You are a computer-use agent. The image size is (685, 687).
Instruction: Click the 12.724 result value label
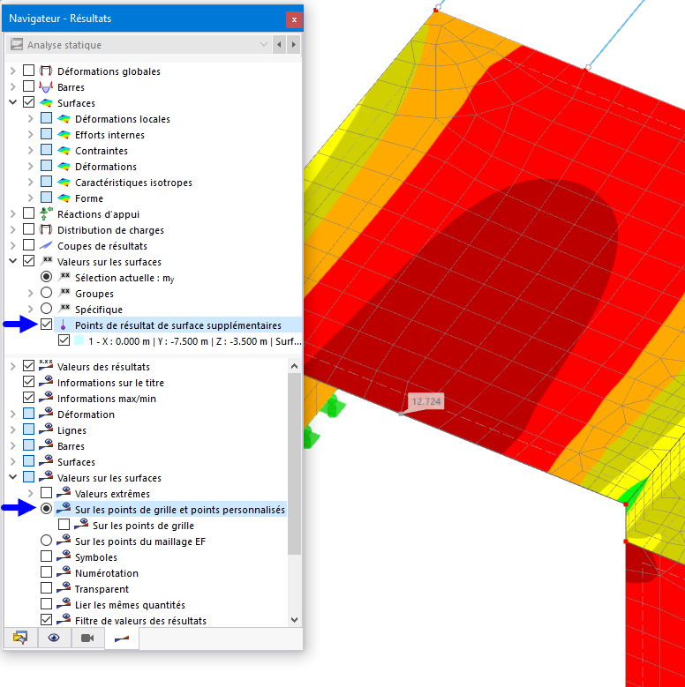click(425, 401)
